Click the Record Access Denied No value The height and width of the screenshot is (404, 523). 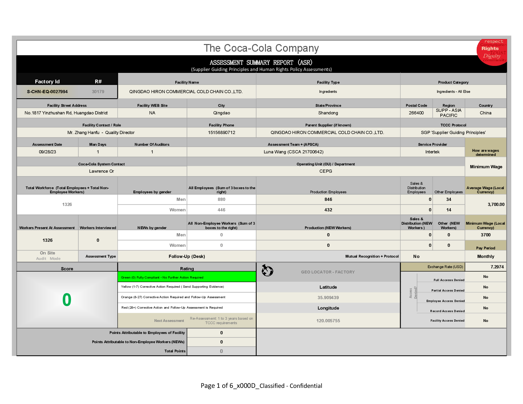click(485, 308)
